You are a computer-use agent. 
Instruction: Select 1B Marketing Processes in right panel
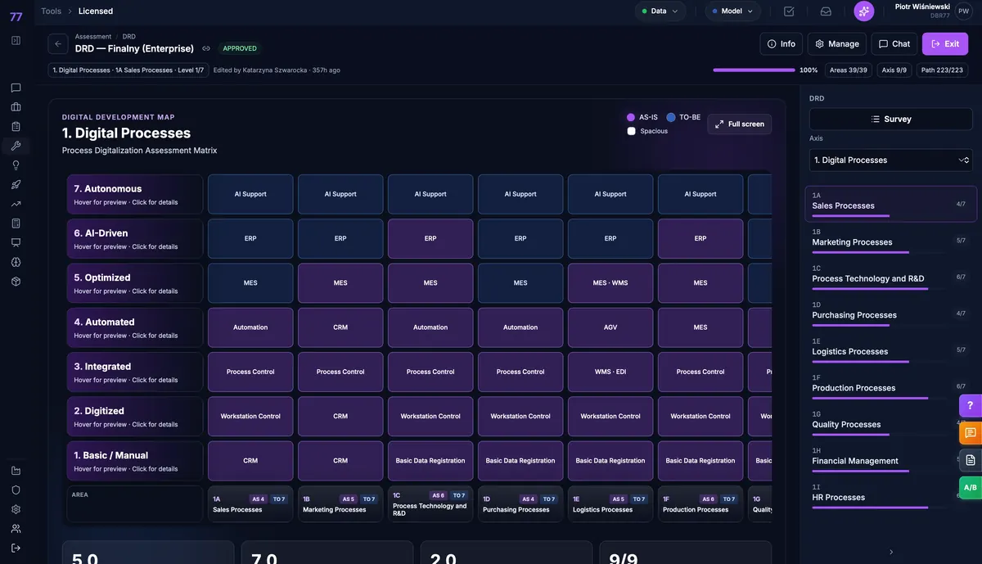coord(890,240)
